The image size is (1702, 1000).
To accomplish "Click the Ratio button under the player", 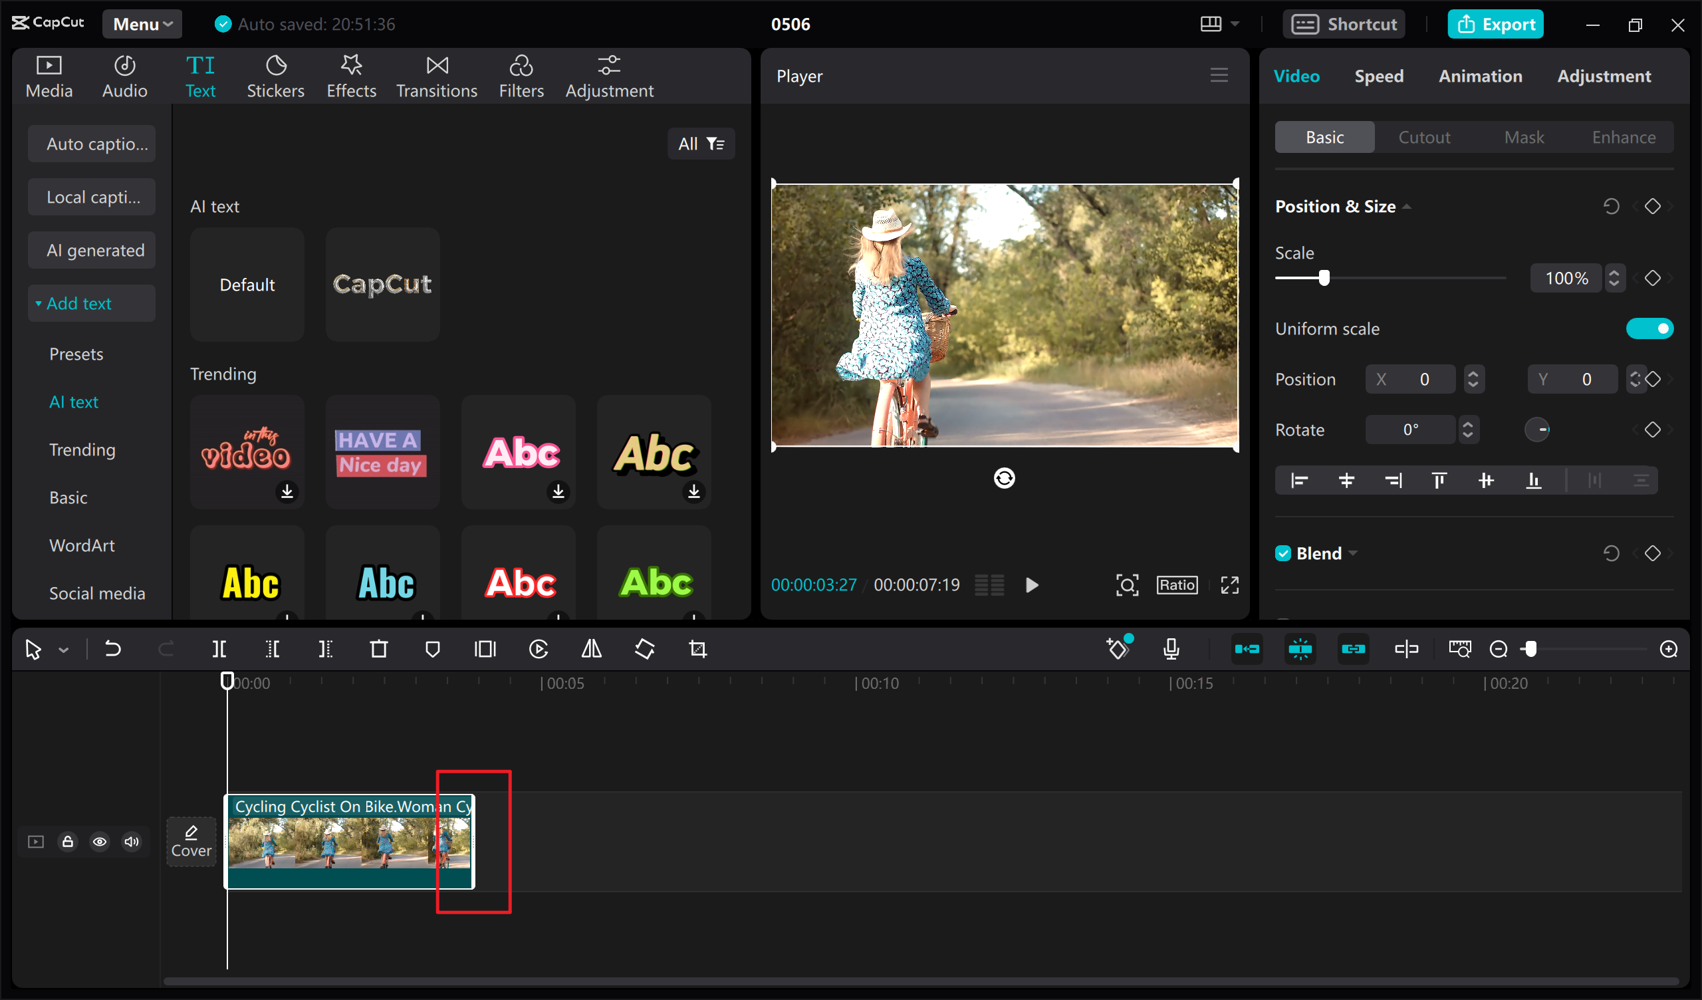I will [x=1177, y=584].
